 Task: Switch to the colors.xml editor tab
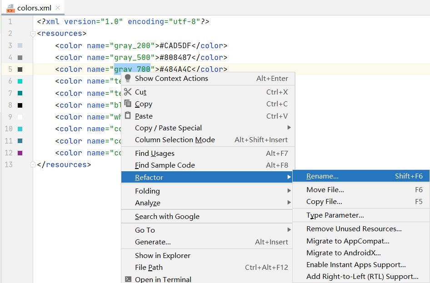tap(34, 8)
